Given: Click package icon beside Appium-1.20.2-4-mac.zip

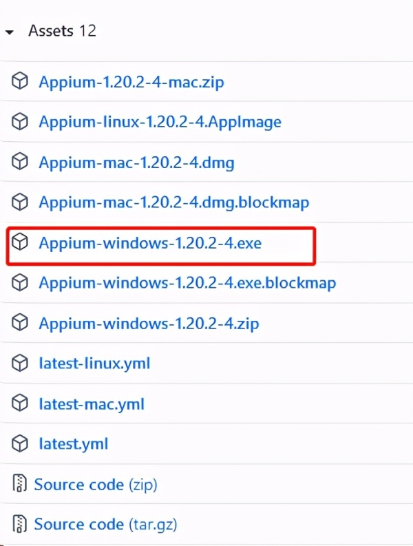Looking at the screenshot, I should click(x=19, y=81).
